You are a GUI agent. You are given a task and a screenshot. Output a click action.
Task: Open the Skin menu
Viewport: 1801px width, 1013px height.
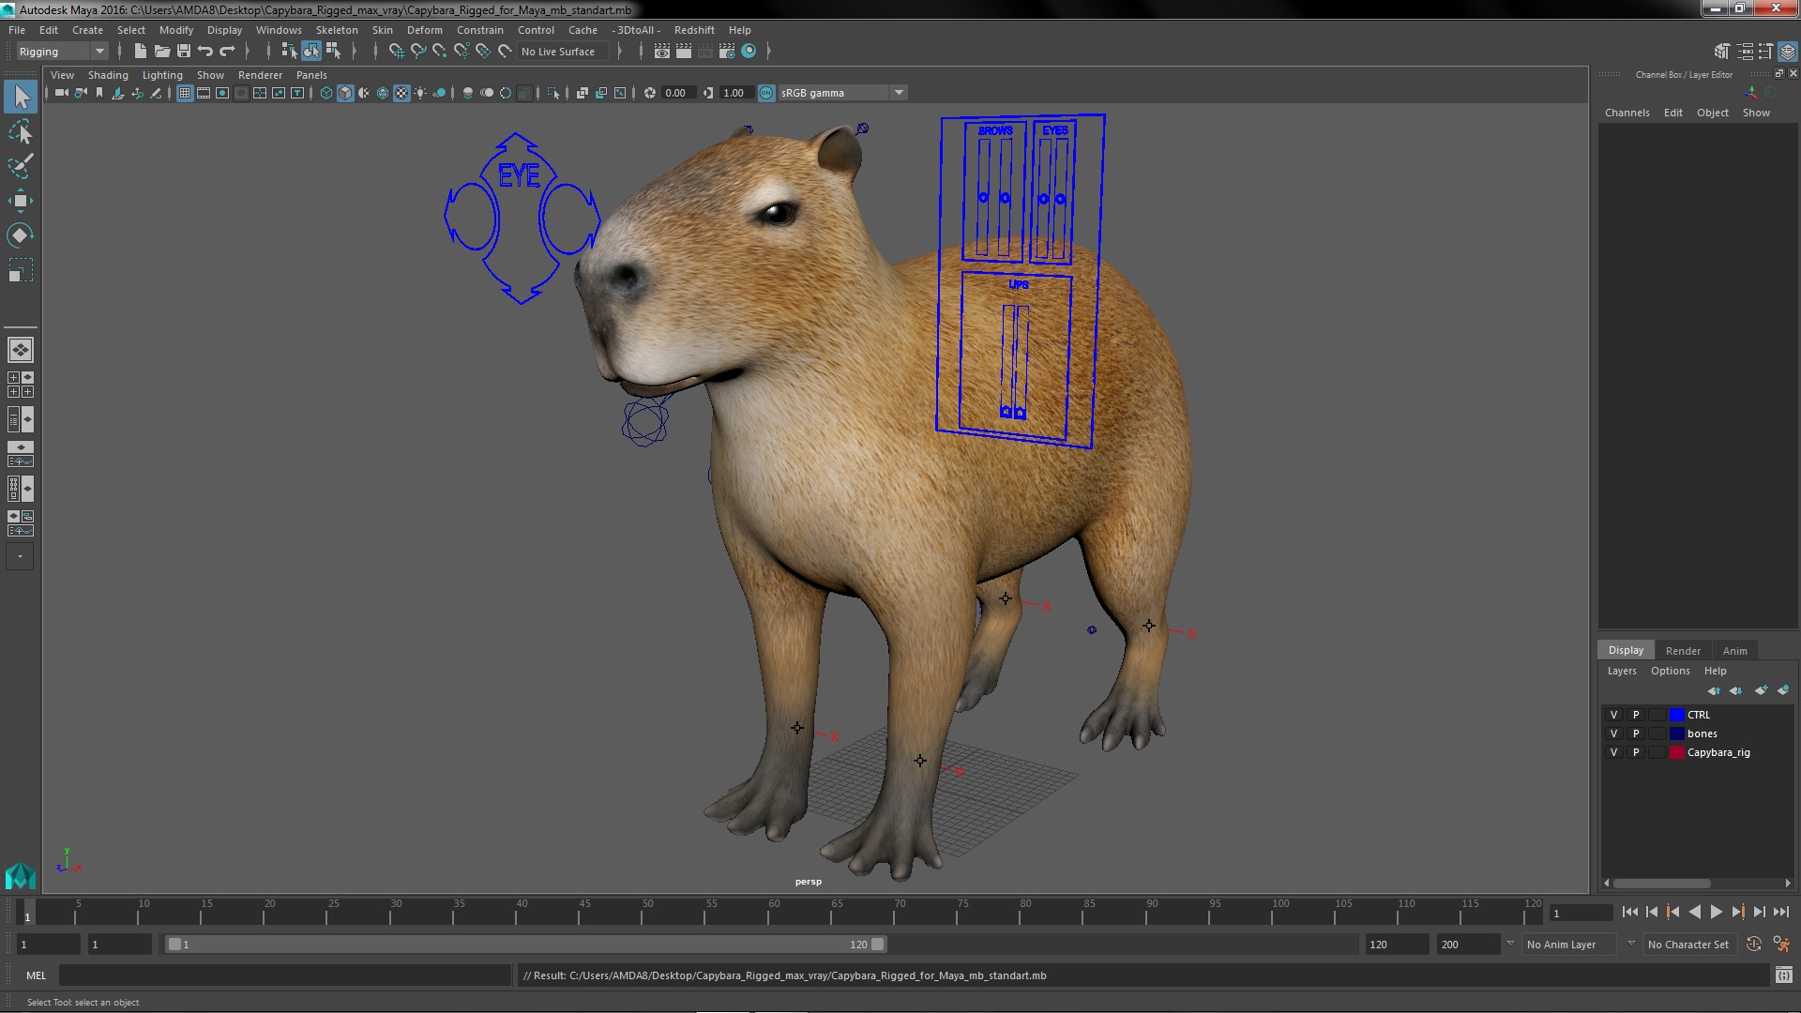(383, 30)
